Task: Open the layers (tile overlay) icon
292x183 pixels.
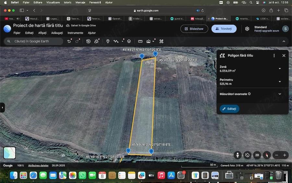Action: point(129,41)
